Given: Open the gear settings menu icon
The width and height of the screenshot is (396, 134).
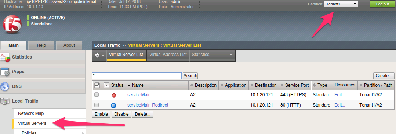Looking at the screenshot, I should (99, 55).
